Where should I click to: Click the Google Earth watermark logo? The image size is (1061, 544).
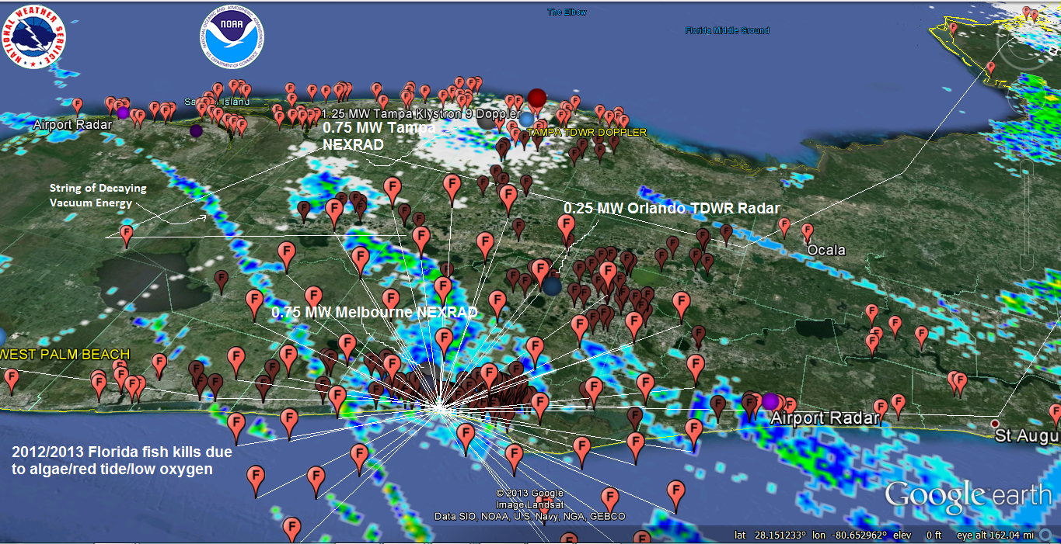[968, 495]
